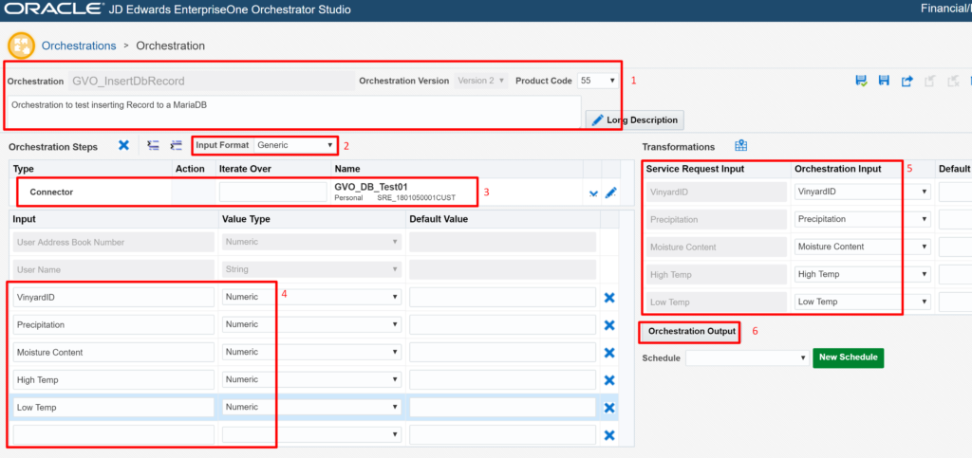Open the Orchestration Version dropdown

pyautogui.click(x=481, y=81)
